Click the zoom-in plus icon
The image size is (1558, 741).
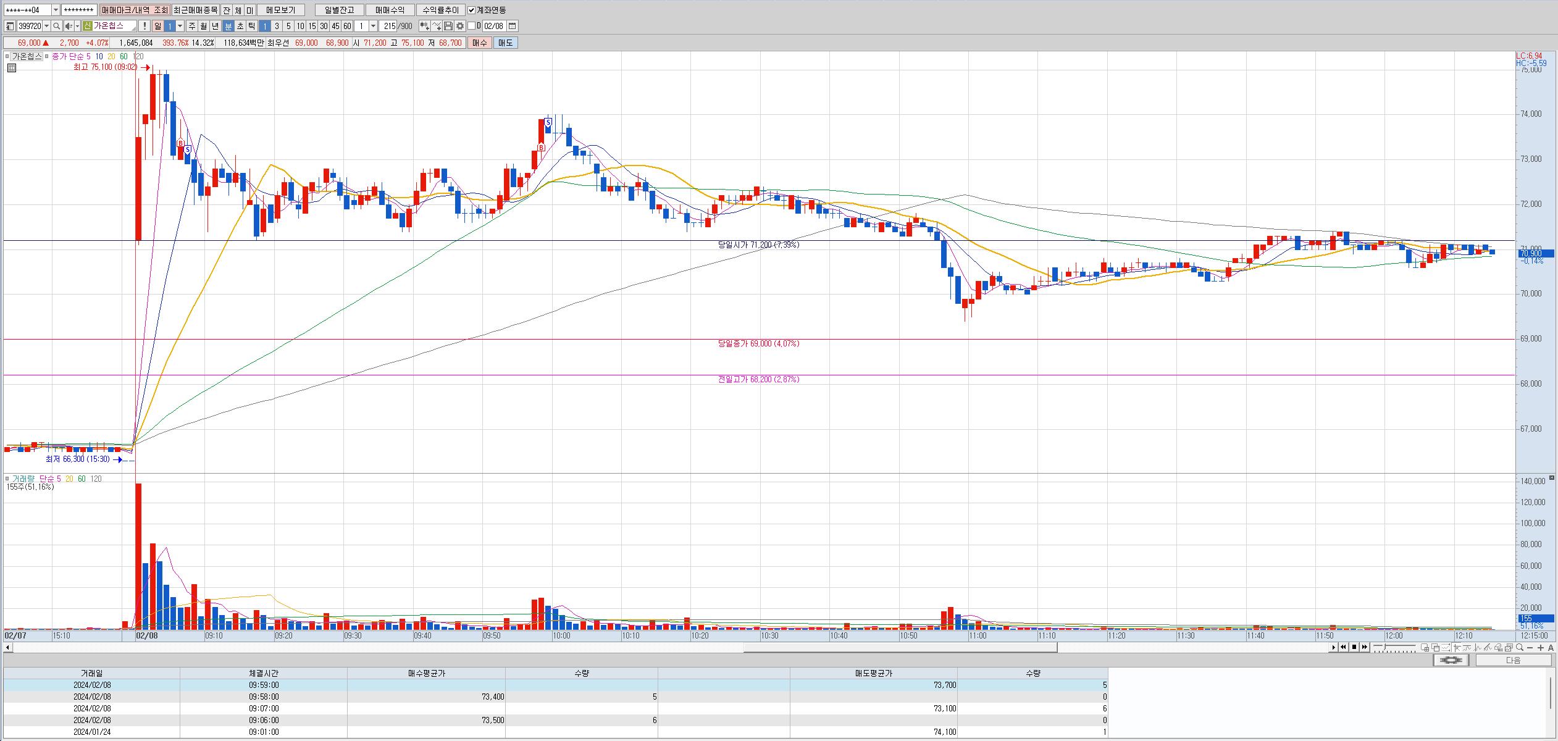[x=1541, y=647]
